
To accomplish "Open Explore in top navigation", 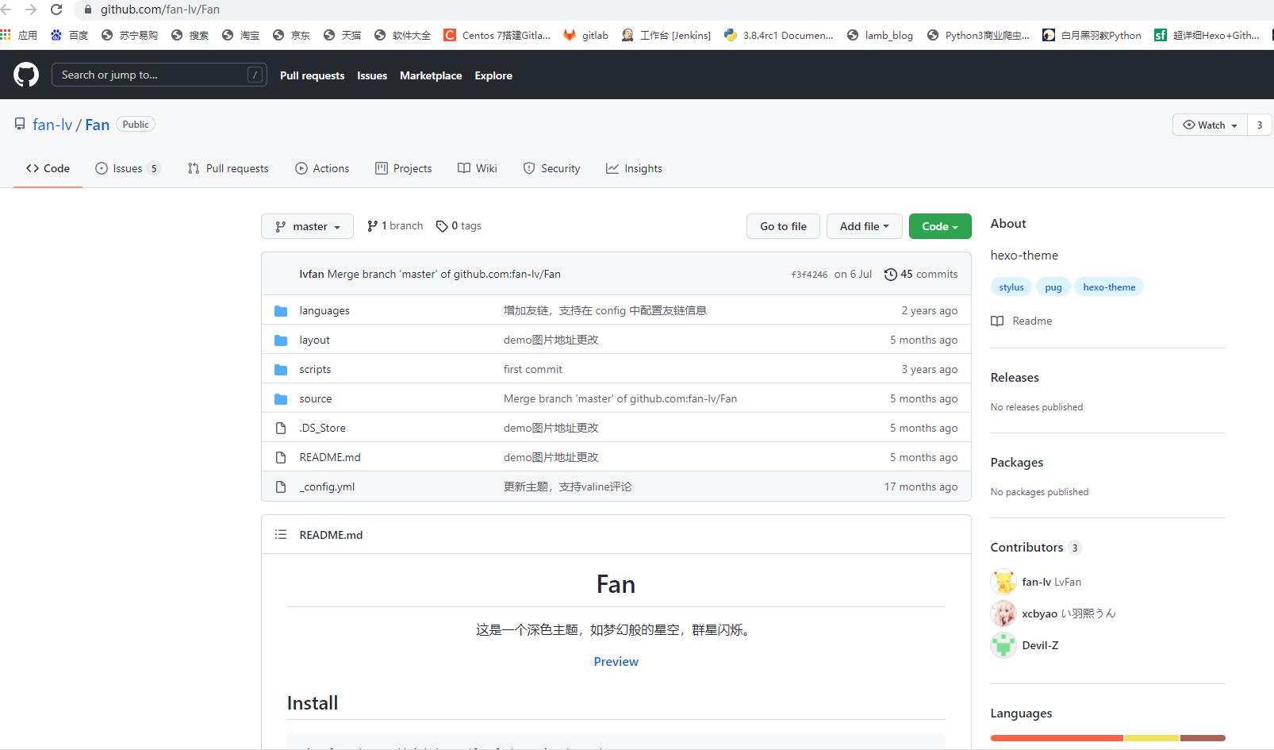I will [493, 75].
